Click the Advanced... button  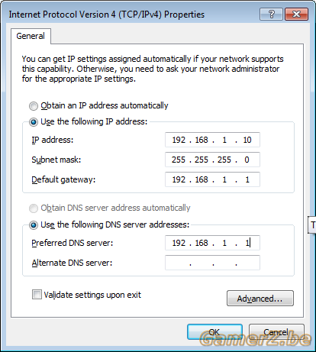260,298
